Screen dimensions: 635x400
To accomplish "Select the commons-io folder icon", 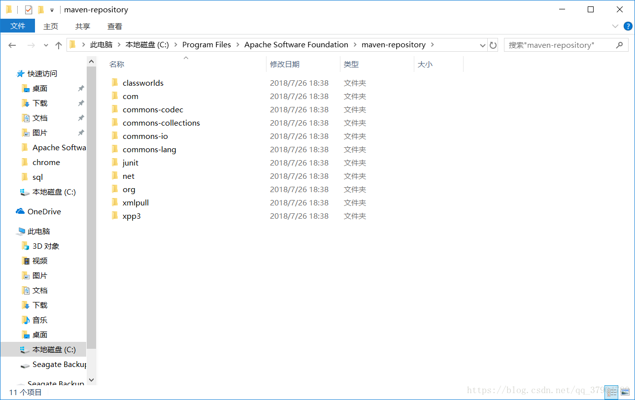I will click(x=115, y=136).
